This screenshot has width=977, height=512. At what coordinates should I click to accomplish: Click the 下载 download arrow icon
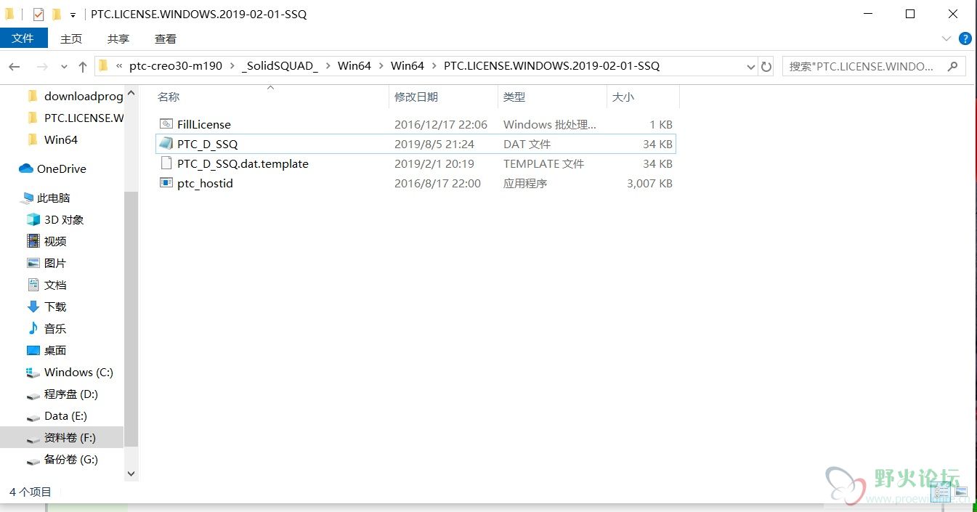[33, 306]
